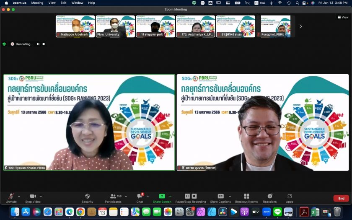Show next participants with the right arrow

pyautogui.click(x=300, y=26)
